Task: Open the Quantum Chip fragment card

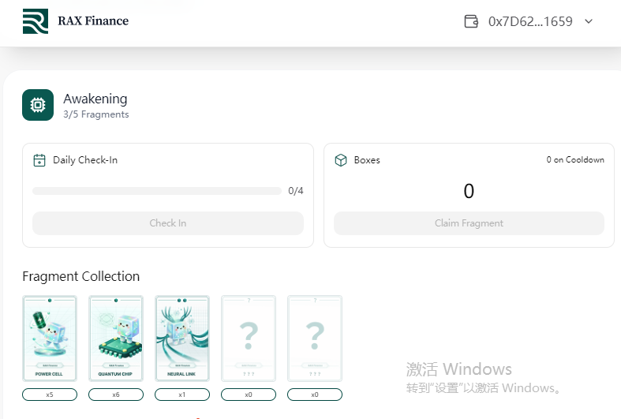Action: click(x=116, y=339)
